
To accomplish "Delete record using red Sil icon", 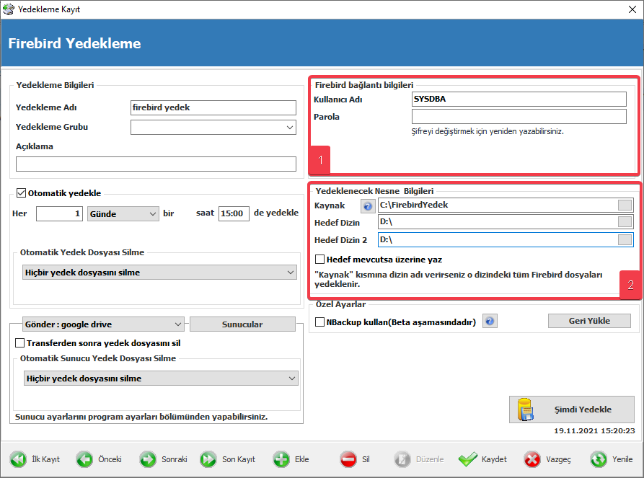I will pos(348,459).
